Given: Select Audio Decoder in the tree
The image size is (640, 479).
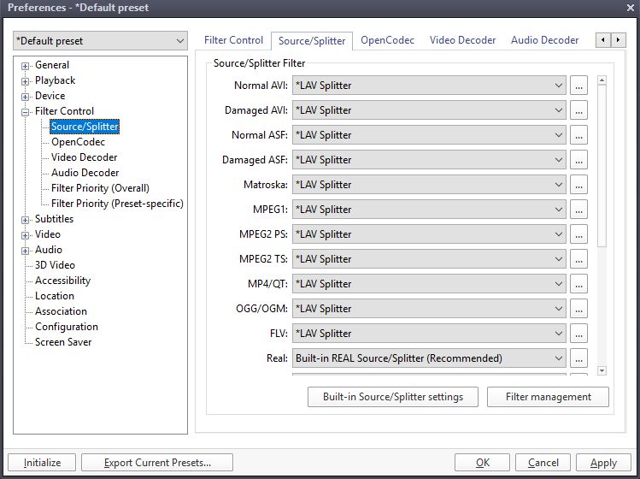Looking at the screenshot, I should coord(85,173).
